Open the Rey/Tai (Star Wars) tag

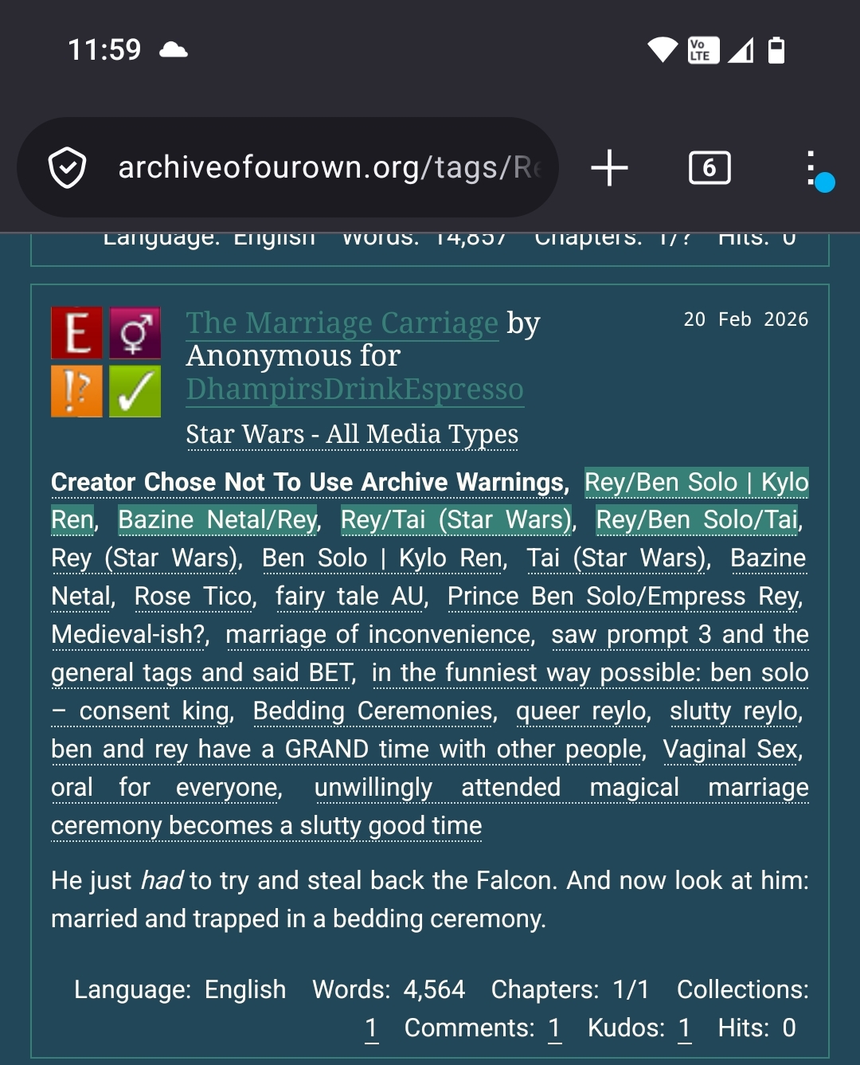[456, 520]
